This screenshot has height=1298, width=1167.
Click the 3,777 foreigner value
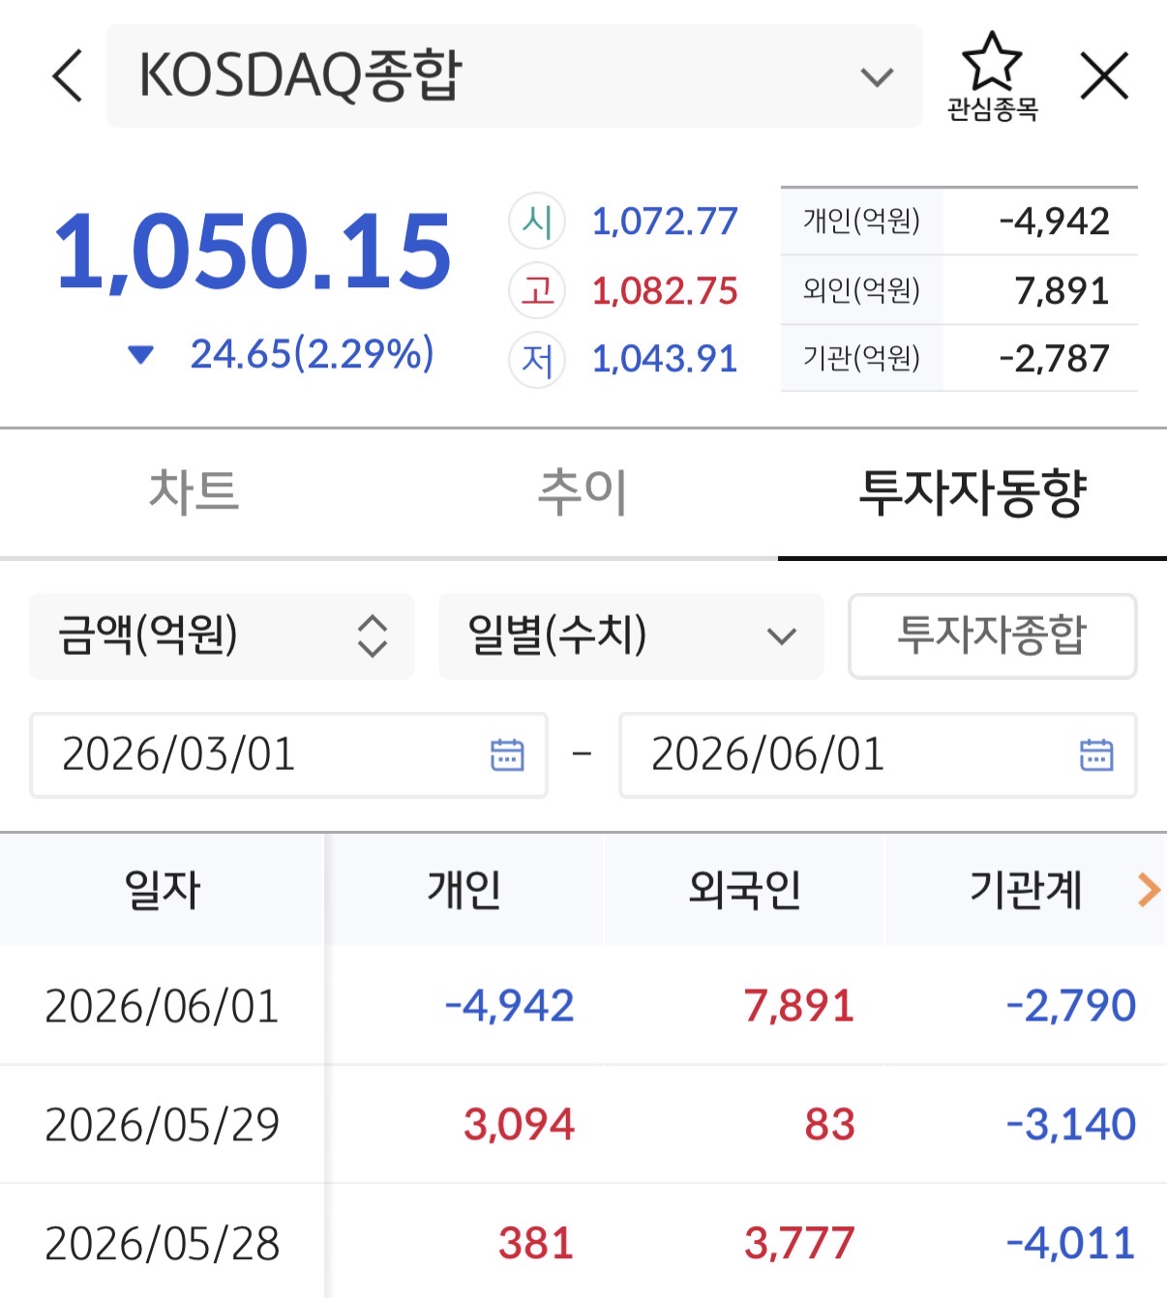click(x=799, y=1243)
